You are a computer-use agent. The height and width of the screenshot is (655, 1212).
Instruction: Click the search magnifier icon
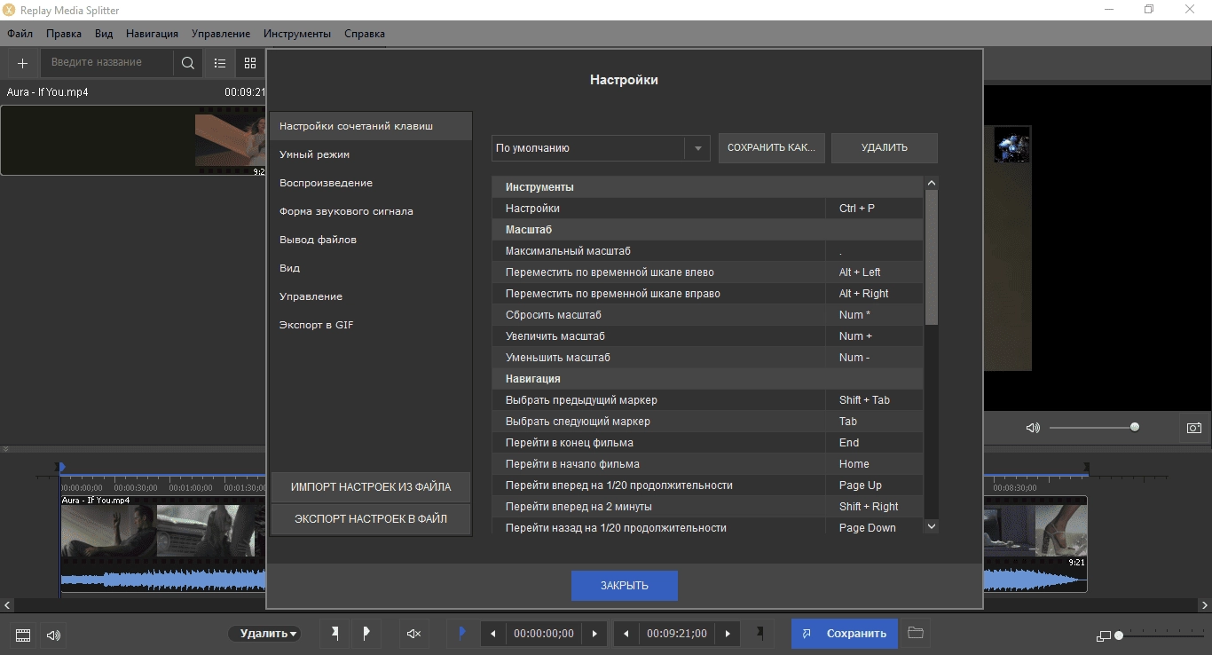[188, 63]
